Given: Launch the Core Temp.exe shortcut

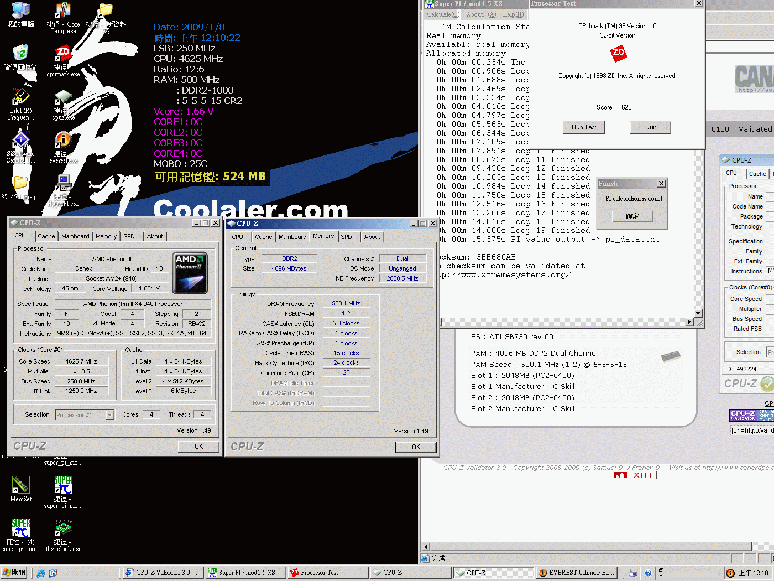Looking at the screenshot, I should (63, 18).
